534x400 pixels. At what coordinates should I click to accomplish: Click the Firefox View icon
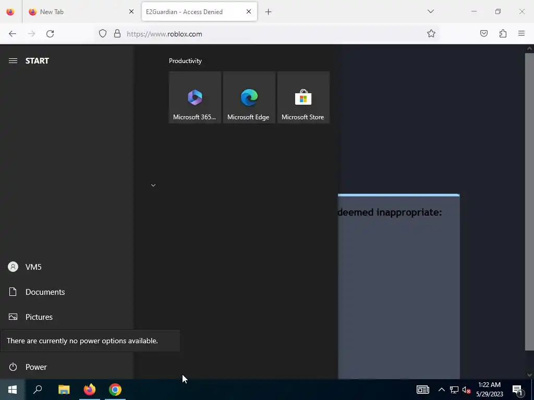click(x=10, y=12)
